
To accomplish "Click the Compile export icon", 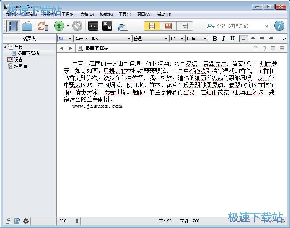I will tap(123, 26).
